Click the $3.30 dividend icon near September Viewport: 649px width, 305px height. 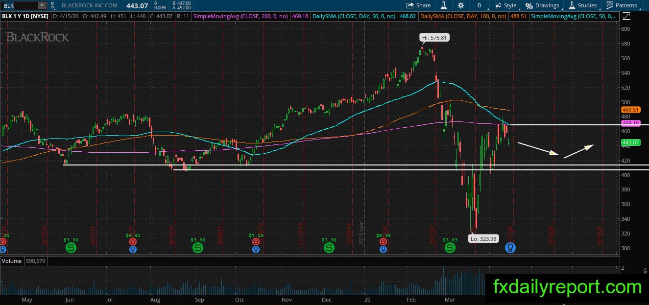click(198, 249)
